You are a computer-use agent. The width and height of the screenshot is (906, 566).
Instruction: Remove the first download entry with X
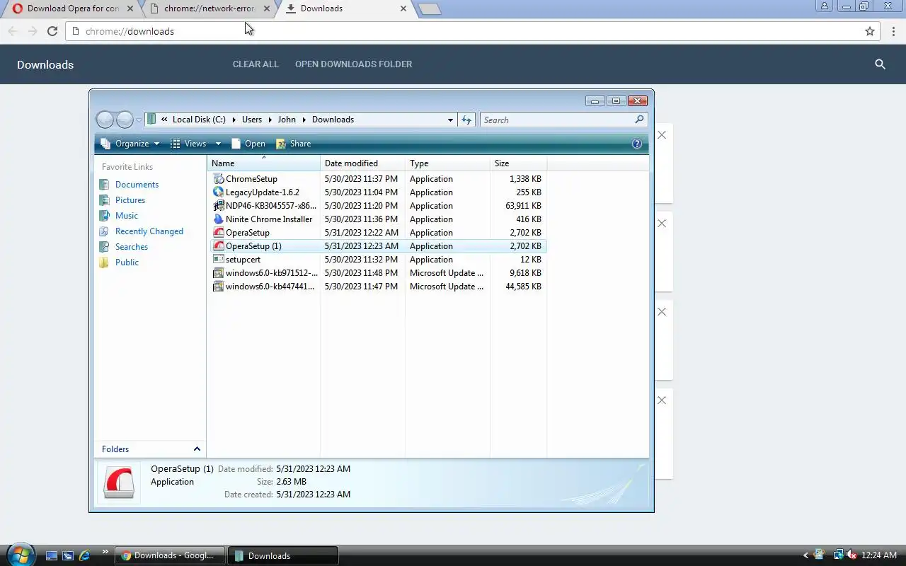tap(662, 135)
